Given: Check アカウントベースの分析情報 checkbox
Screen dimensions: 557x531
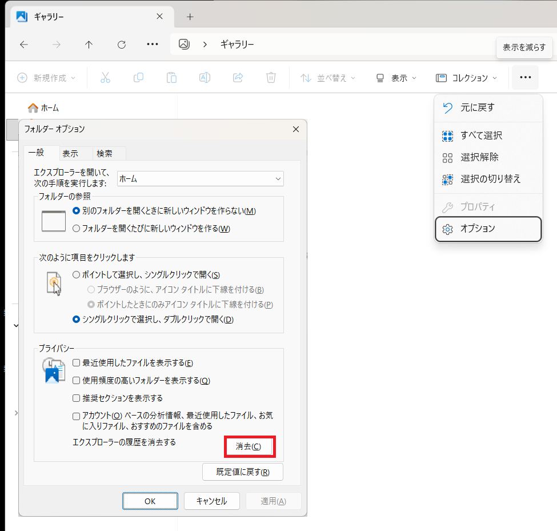Looking at the screenshot, I should (76, 416).
